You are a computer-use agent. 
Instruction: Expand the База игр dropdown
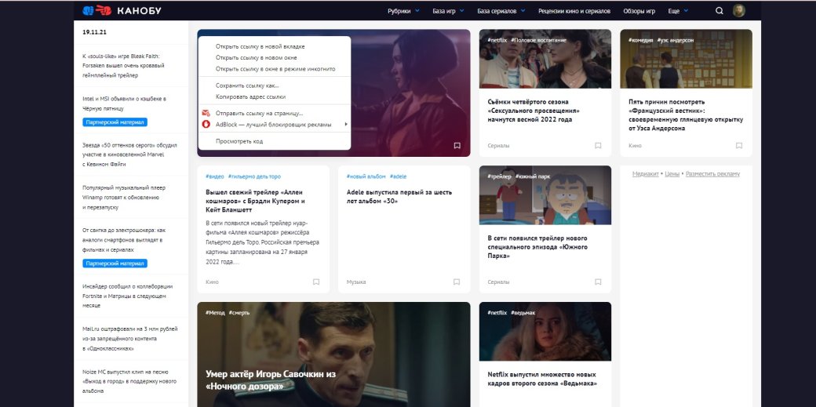448,11
